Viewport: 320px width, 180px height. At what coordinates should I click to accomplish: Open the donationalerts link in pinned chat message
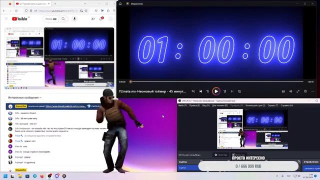65,106
